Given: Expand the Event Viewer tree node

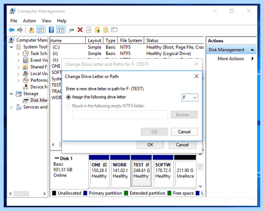Looking at the screenshot, I should click(18, 60).
